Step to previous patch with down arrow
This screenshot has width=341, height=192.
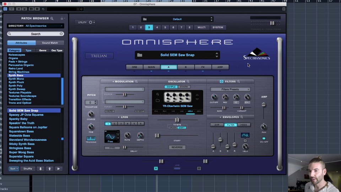(40, 169)
